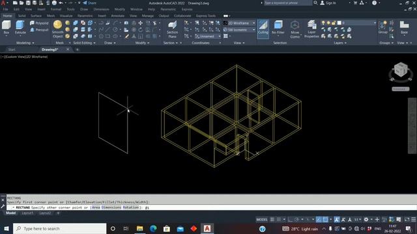Click the Share button
417x234 pixels.
coord(90,3)
